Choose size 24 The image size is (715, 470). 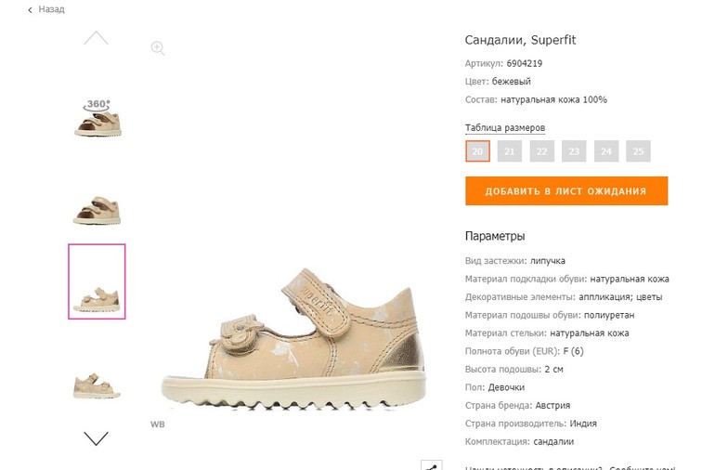(606, 151)
